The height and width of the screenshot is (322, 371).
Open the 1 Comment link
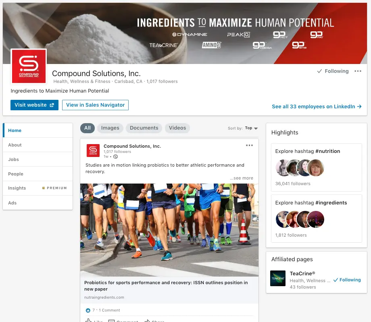pos(109,310)
